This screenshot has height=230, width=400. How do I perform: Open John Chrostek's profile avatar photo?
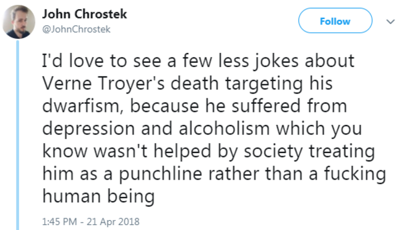point(18,22)
